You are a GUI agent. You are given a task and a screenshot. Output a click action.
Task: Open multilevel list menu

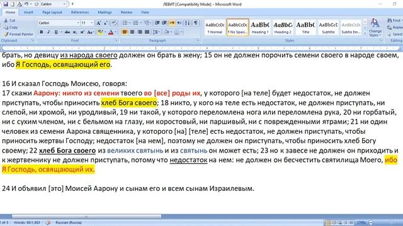(x=147, y=23)
